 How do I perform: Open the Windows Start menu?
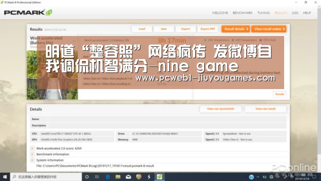[x=5, y=177]
